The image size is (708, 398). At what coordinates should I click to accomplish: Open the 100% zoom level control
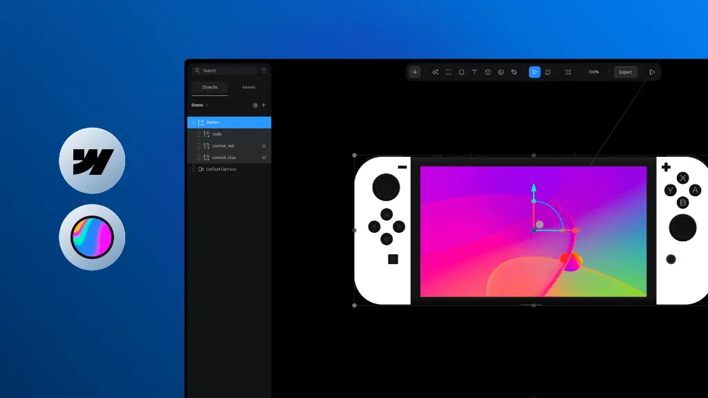594,72
